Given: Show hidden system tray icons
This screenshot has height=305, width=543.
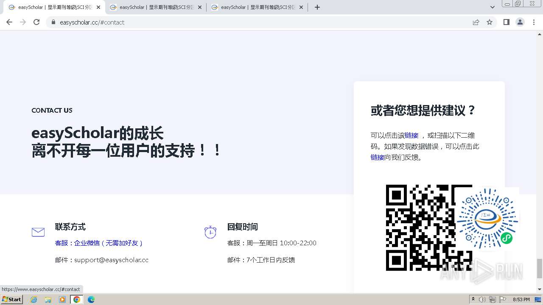Looking at the screenshot, I should pyautogui.click(x=473, y=299).
